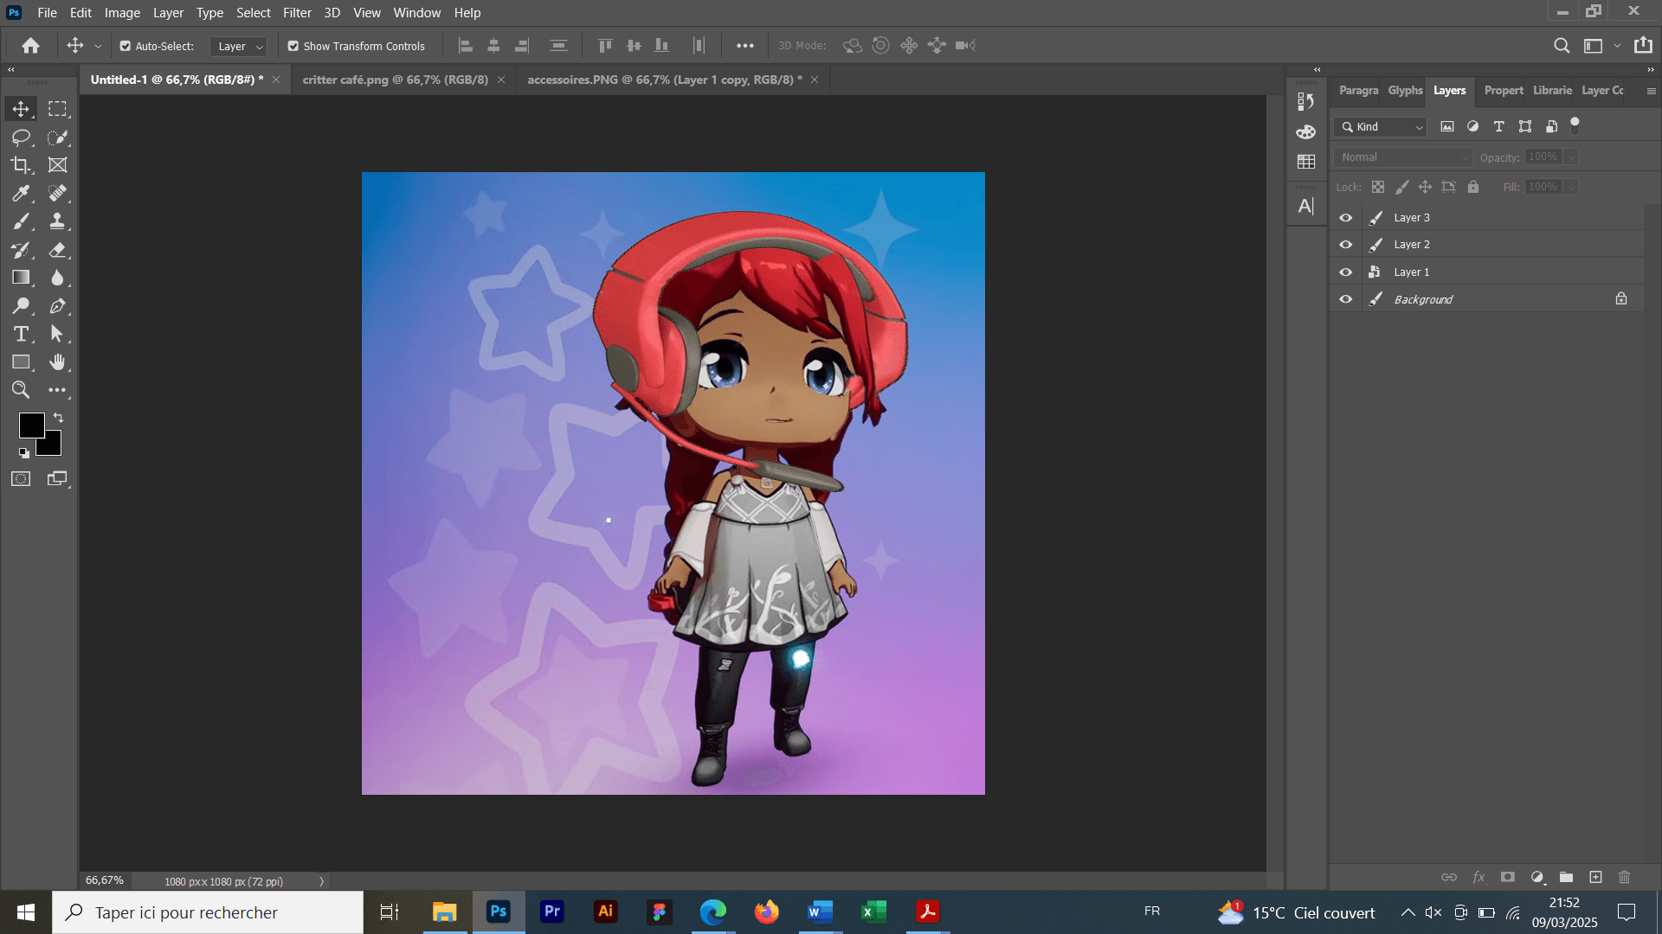1662x934 pixels.
Task: Select the Horizontal Type tool
Action: tap(21, 334)
